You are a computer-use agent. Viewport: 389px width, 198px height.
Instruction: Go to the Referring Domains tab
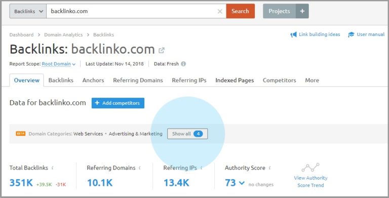click(x=138, y=81)
